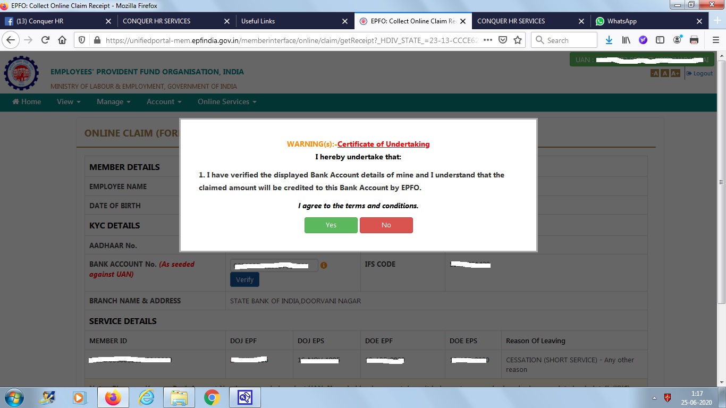The image size is (726, 408).
Task: Switch to the (13) Conquer HR tab
Action: 58,21
